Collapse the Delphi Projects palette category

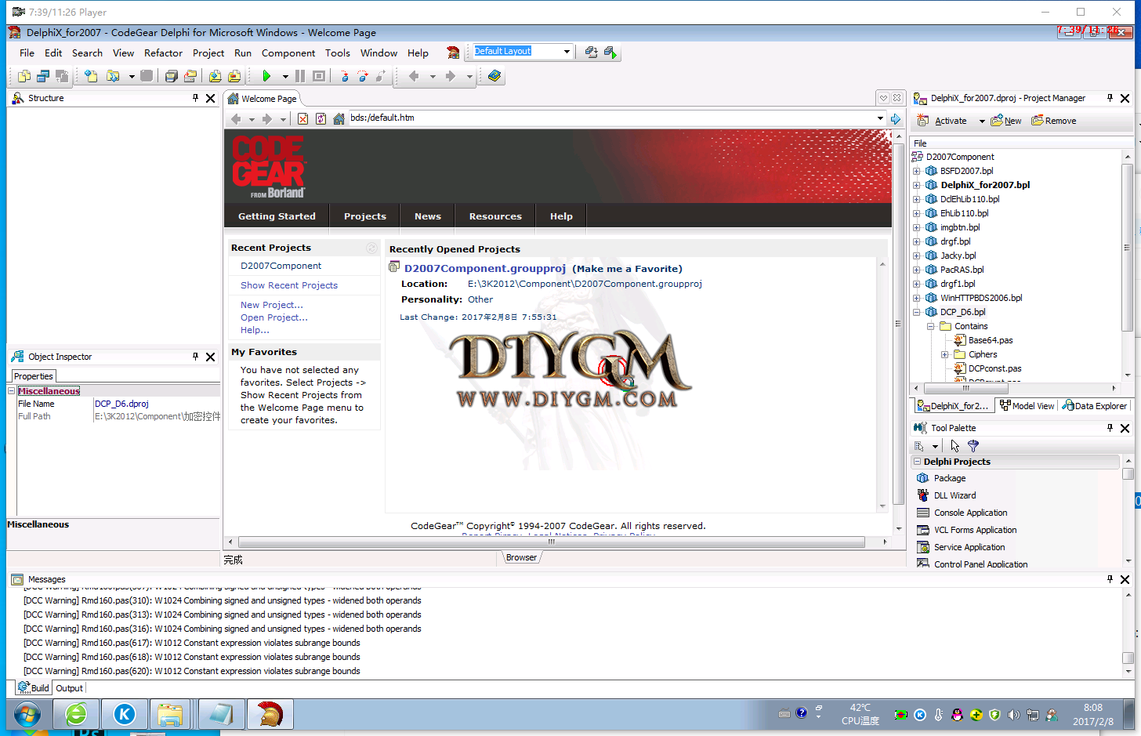coord(918,462)
